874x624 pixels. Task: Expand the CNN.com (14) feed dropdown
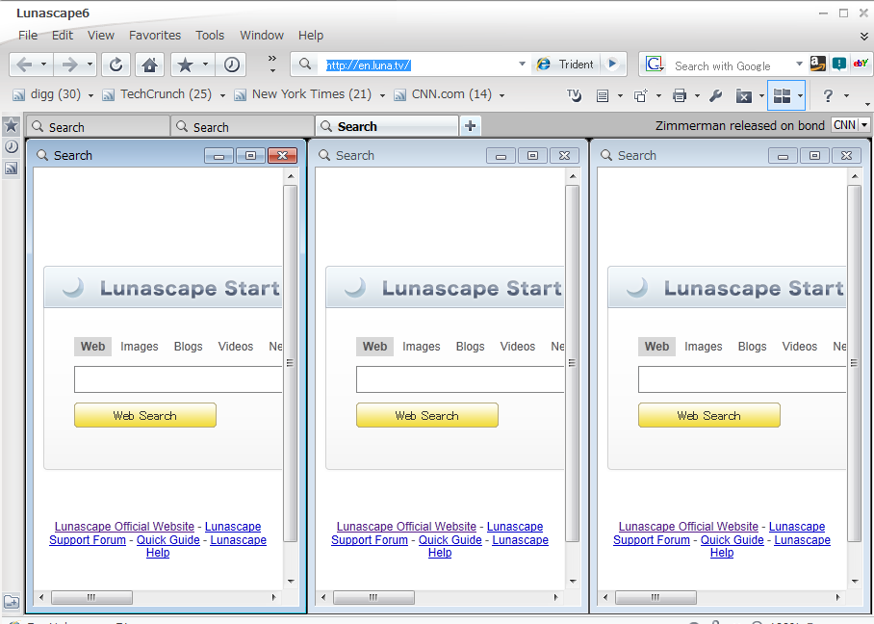pos(502,95)
